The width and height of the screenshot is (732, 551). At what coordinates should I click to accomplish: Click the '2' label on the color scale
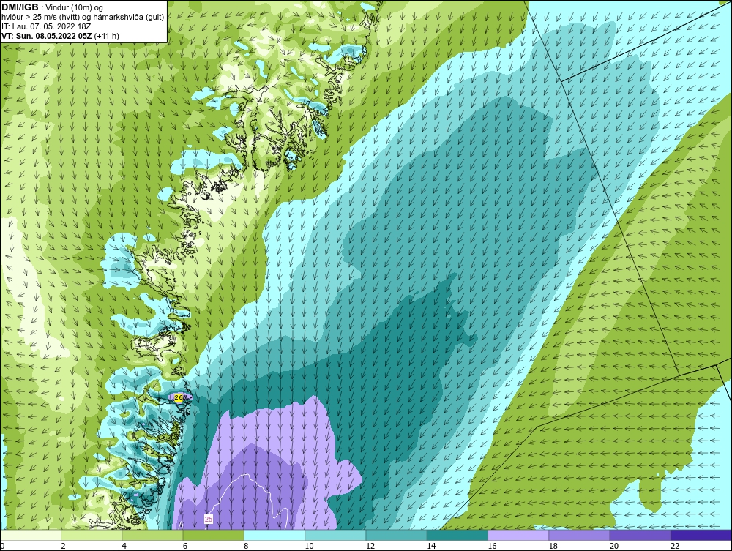(63, 547)
